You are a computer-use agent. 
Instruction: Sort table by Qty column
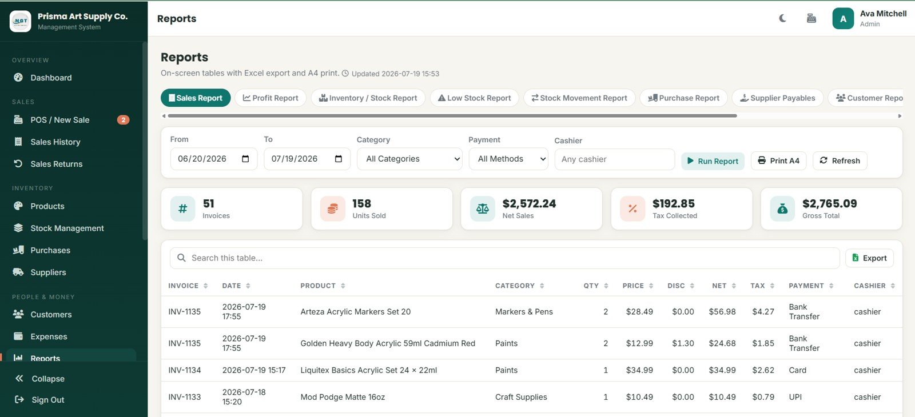(596, 286)
